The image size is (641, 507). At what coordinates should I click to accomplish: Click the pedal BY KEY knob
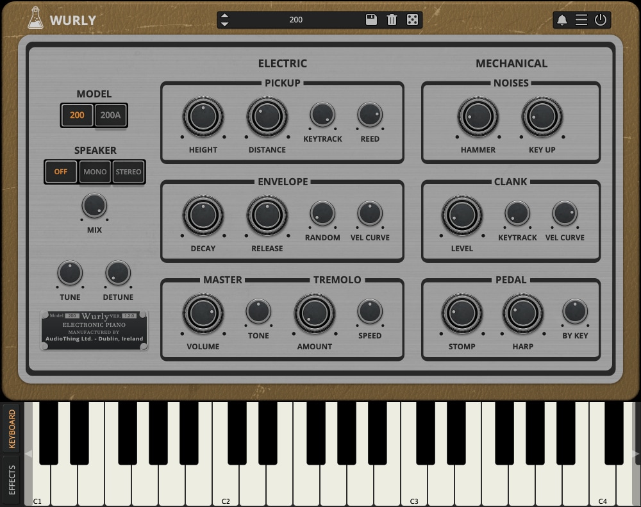coord(575,311)
